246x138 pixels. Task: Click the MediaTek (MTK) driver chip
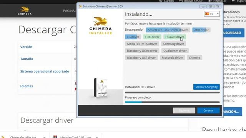coord(142,44)
